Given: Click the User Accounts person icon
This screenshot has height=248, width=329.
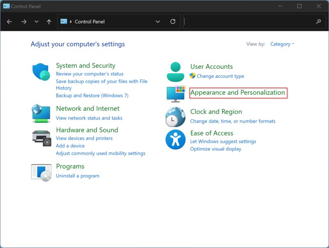Looking at the screenshot, I should (176, 72).
